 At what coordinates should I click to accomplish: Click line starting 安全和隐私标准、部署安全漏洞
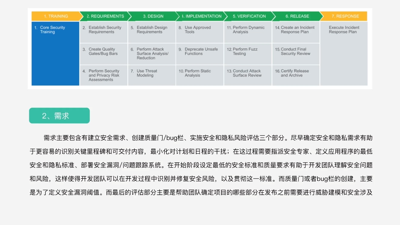[x=201, y=165]
